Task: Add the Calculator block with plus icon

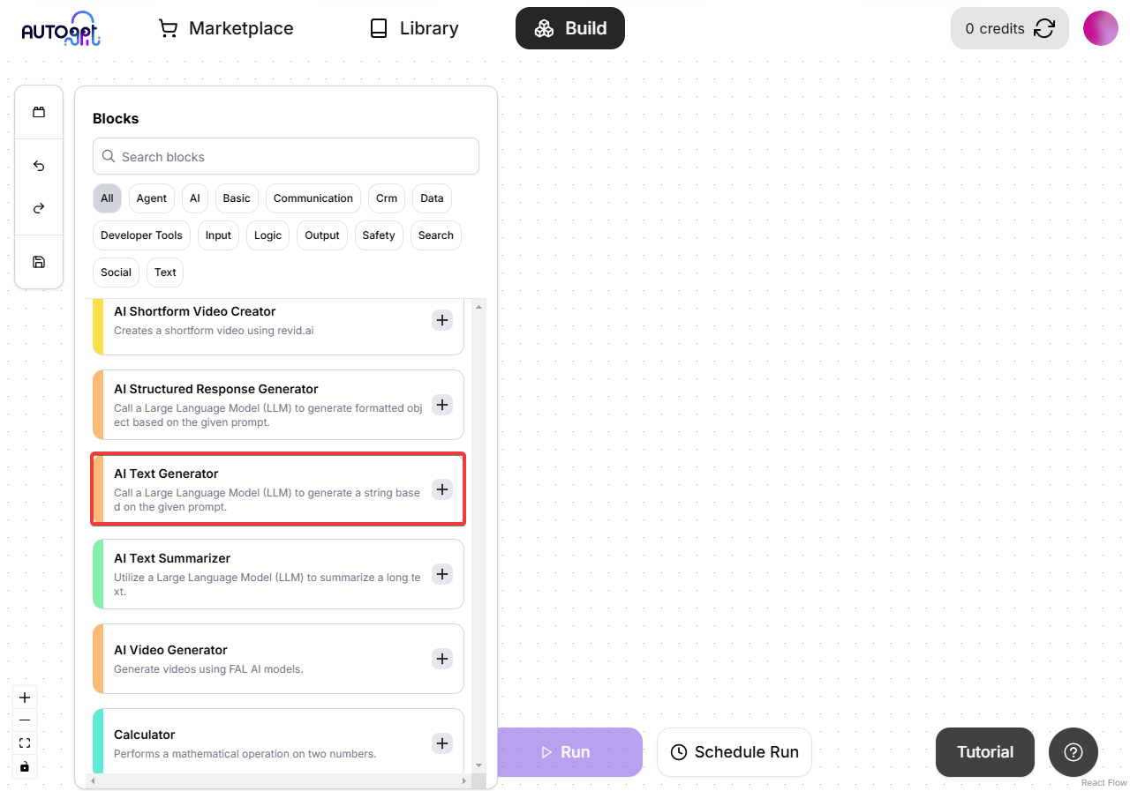Action: tap(442, 743)
